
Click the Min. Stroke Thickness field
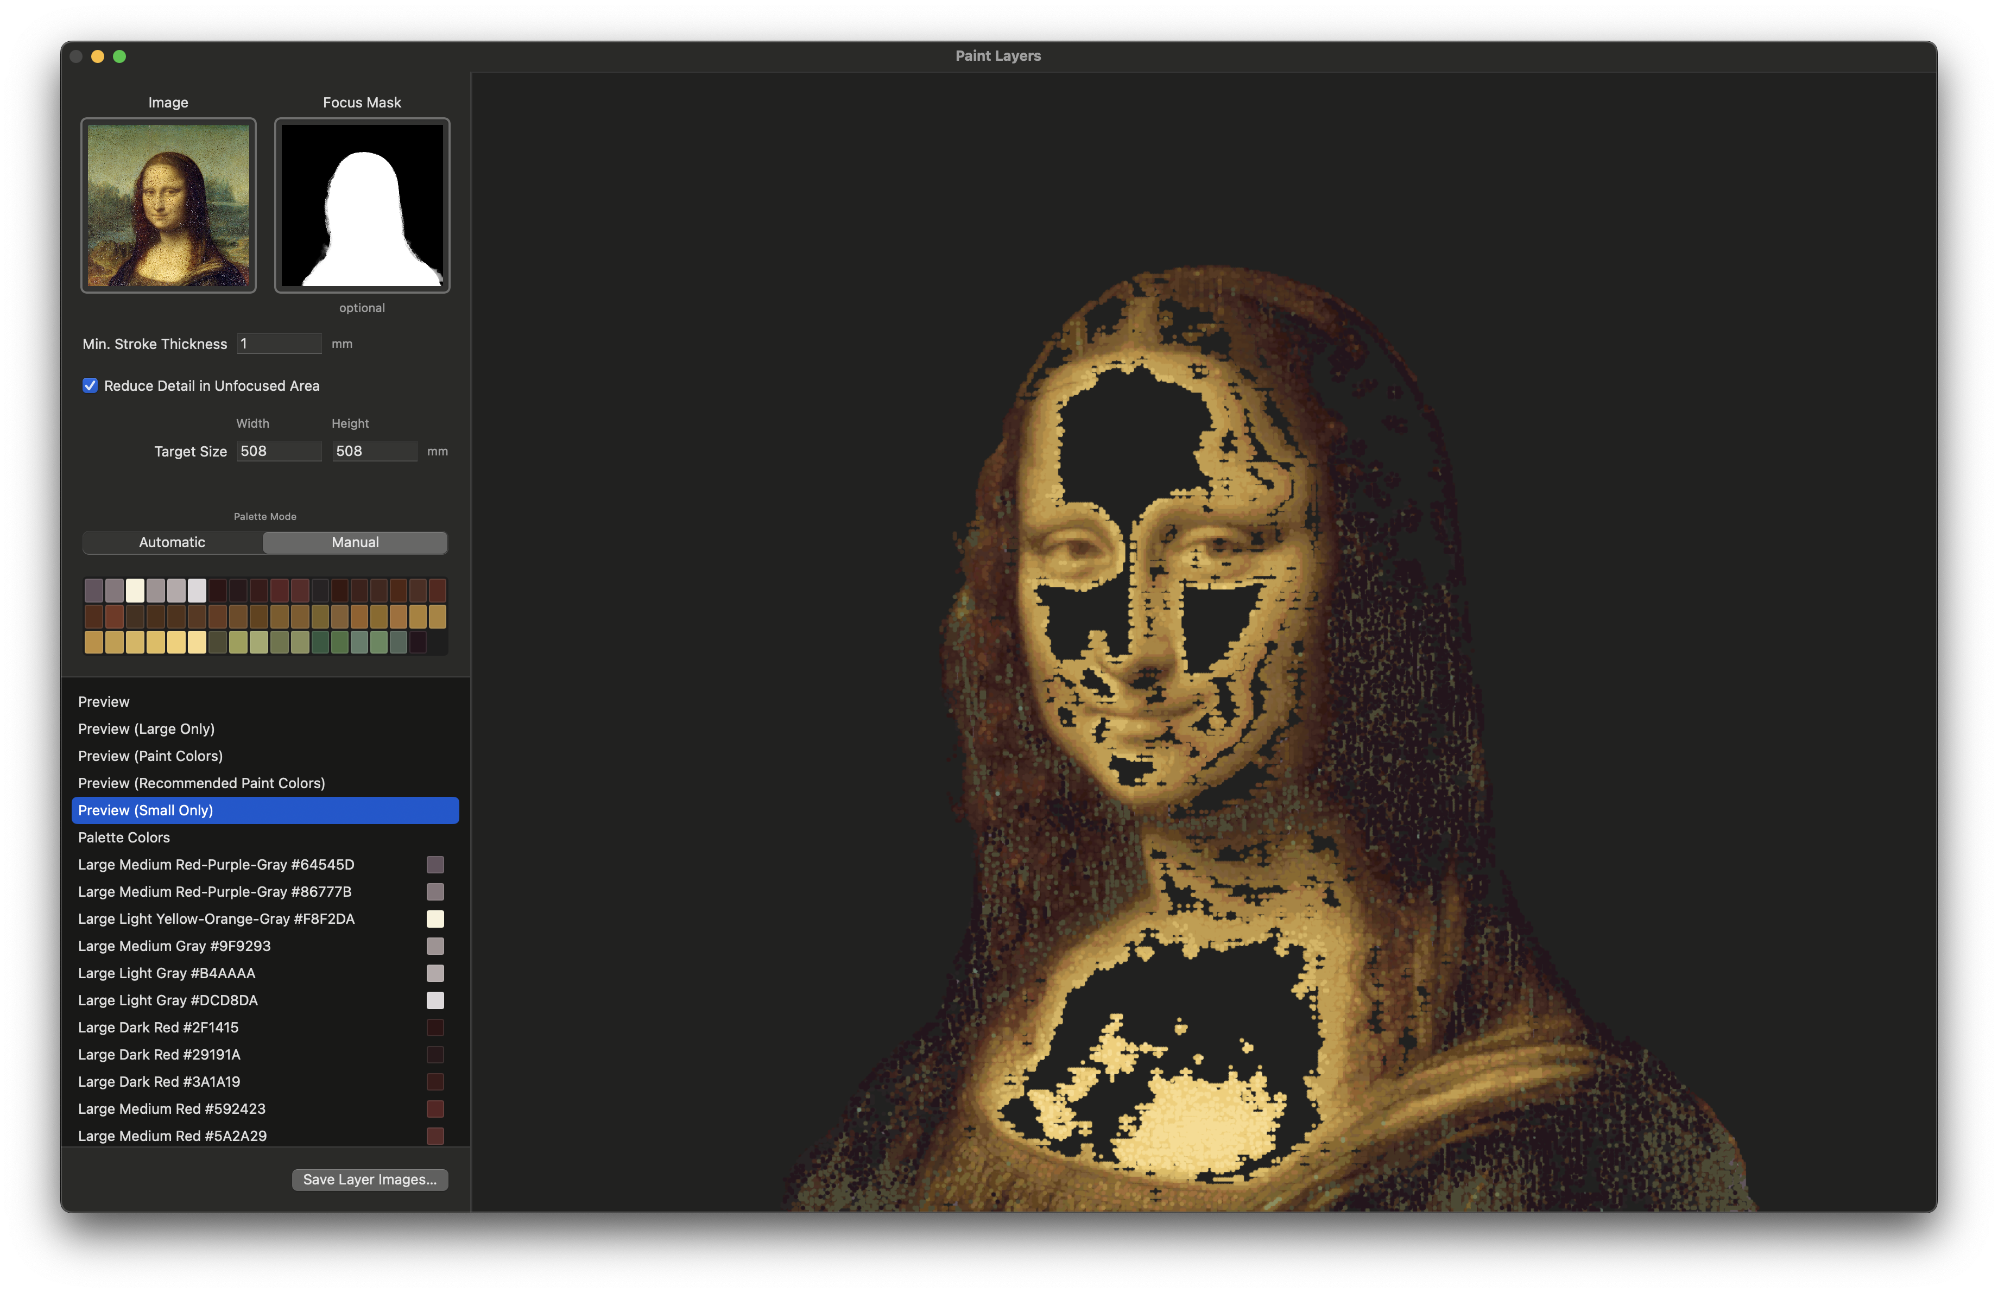(279, 343)
